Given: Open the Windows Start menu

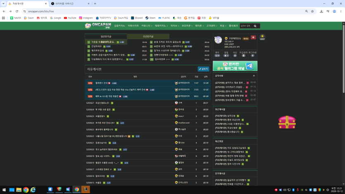Looking at the screenshot, I should pyautogui.click(x=4, y=189).
